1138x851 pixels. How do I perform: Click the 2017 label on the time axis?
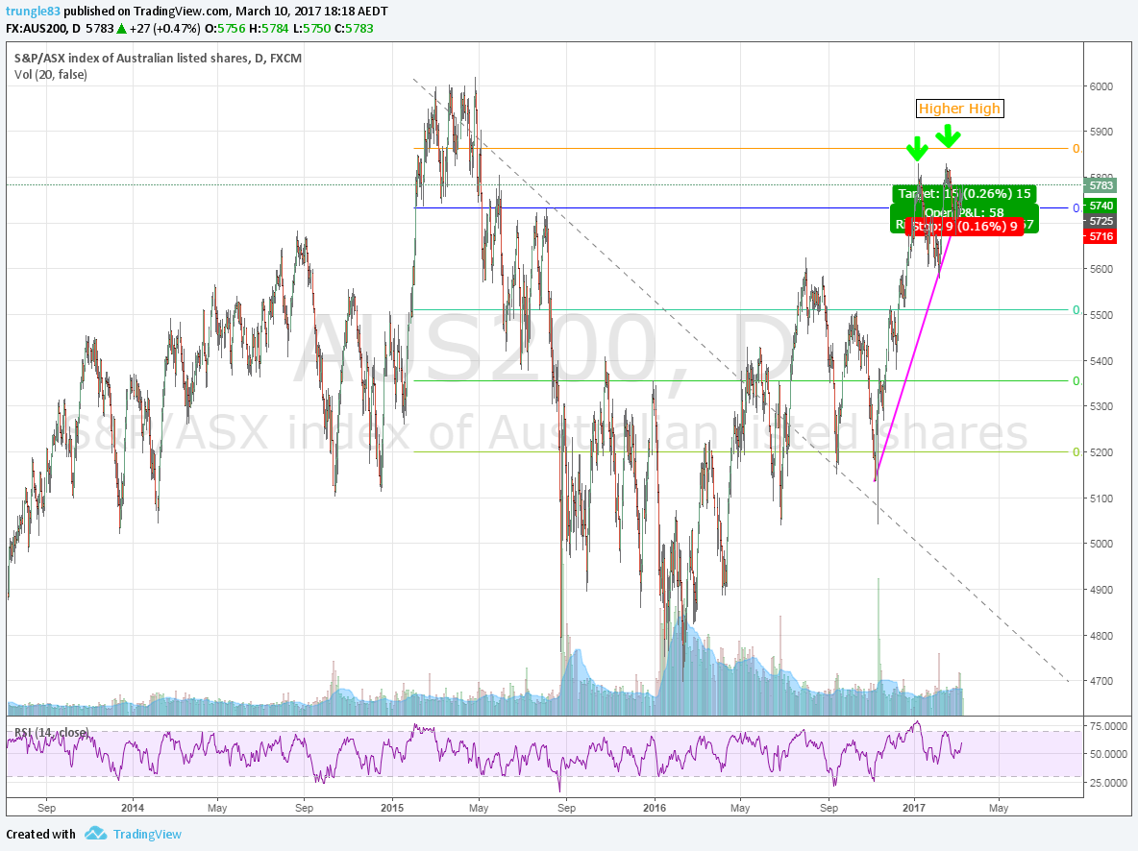click(x=914, y=808)
